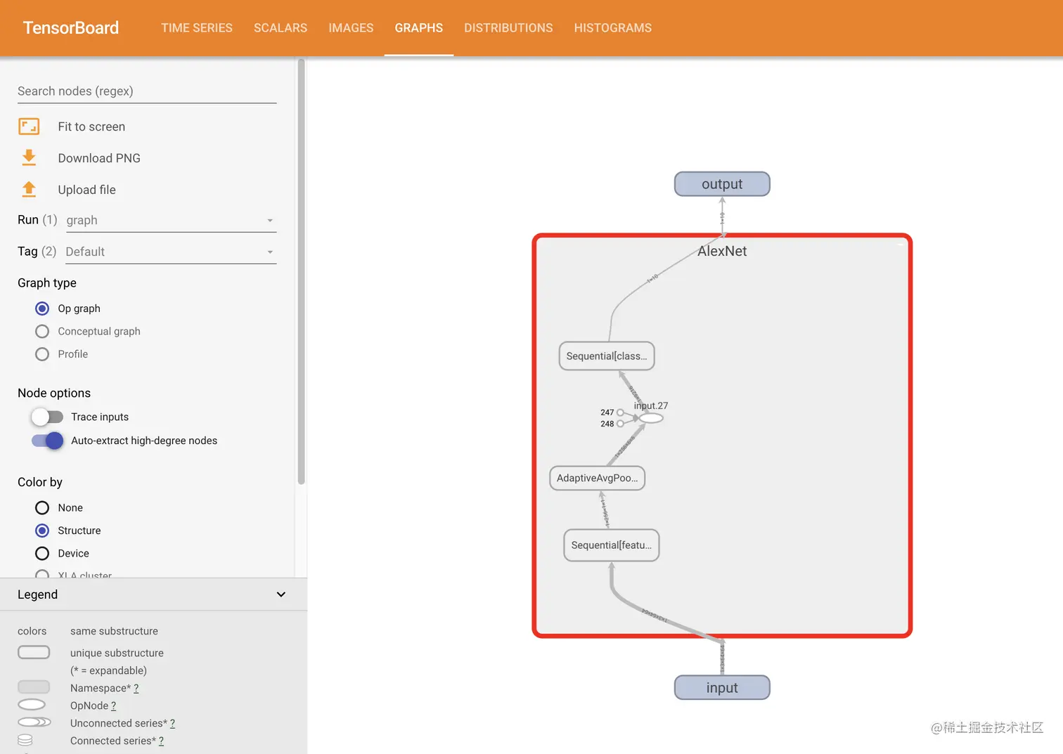Click the OpNode ellipse legend icon

point(32,705)
